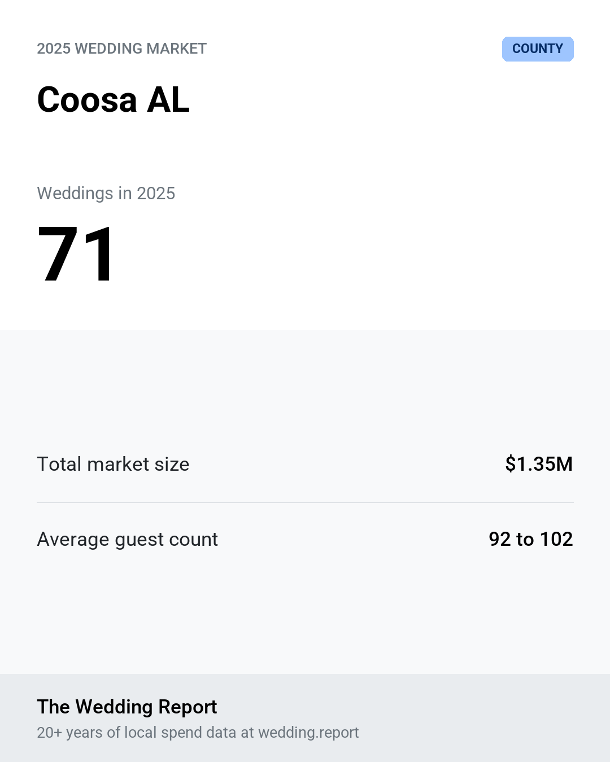Click the AL state abbreviation
Image resolution: width=610 pixels, height=762 pixels.
(x=168, y=100)
